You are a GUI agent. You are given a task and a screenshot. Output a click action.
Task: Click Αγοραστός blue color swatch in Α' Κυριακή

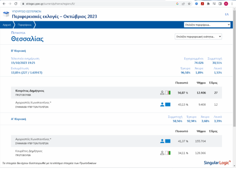pos(168,141)
